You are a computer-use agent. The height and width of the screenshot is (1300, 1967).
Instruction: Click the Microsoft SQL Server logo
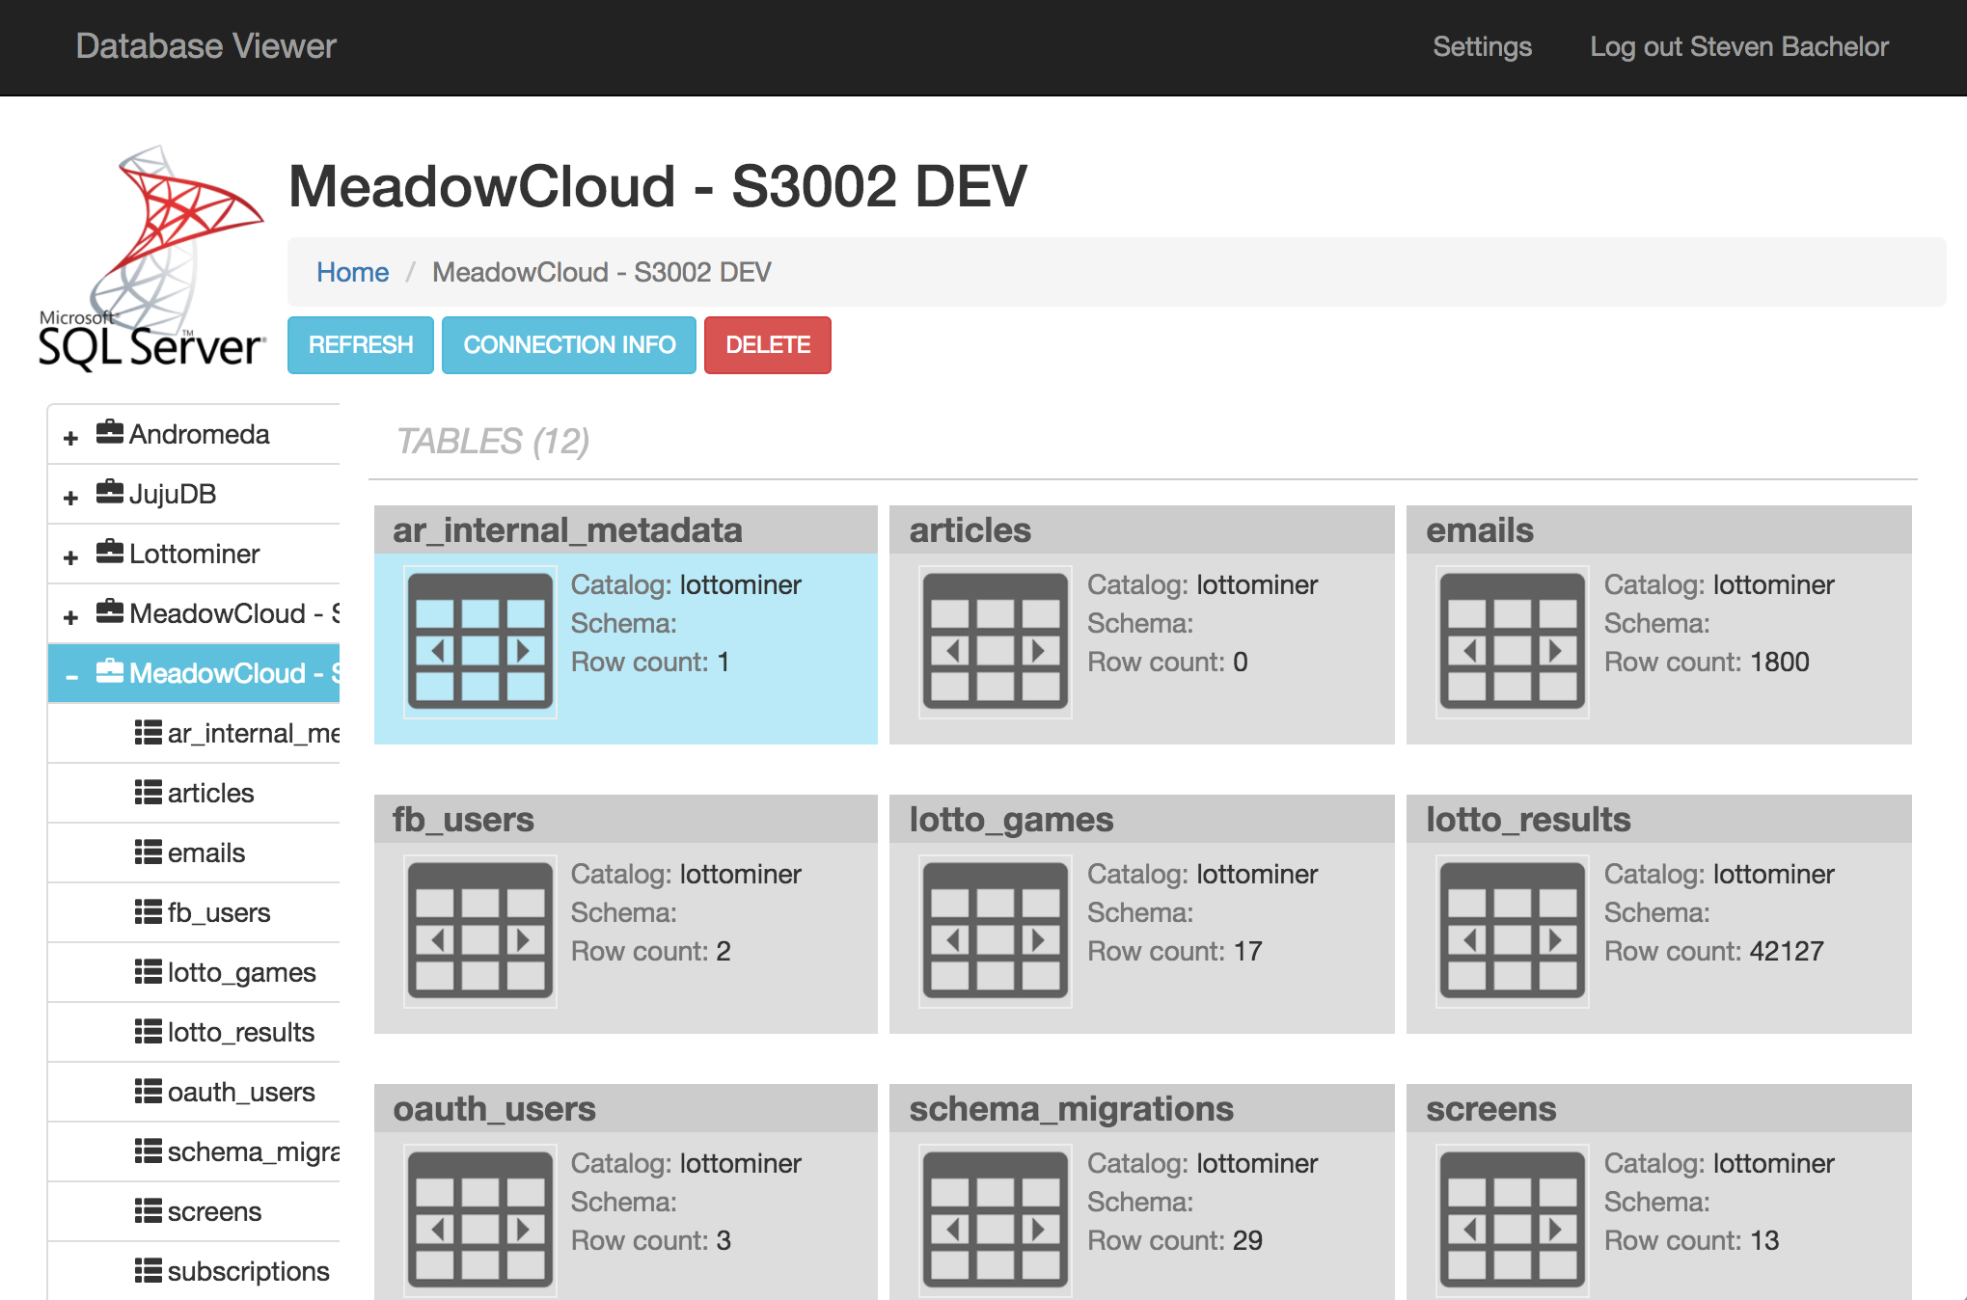[152, 260]
